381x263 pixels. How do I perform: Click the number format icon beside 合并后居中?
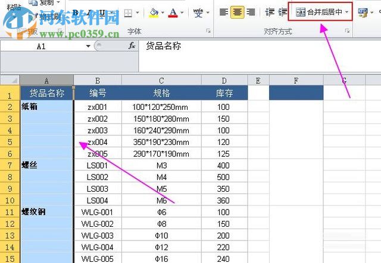coord(363,12)
